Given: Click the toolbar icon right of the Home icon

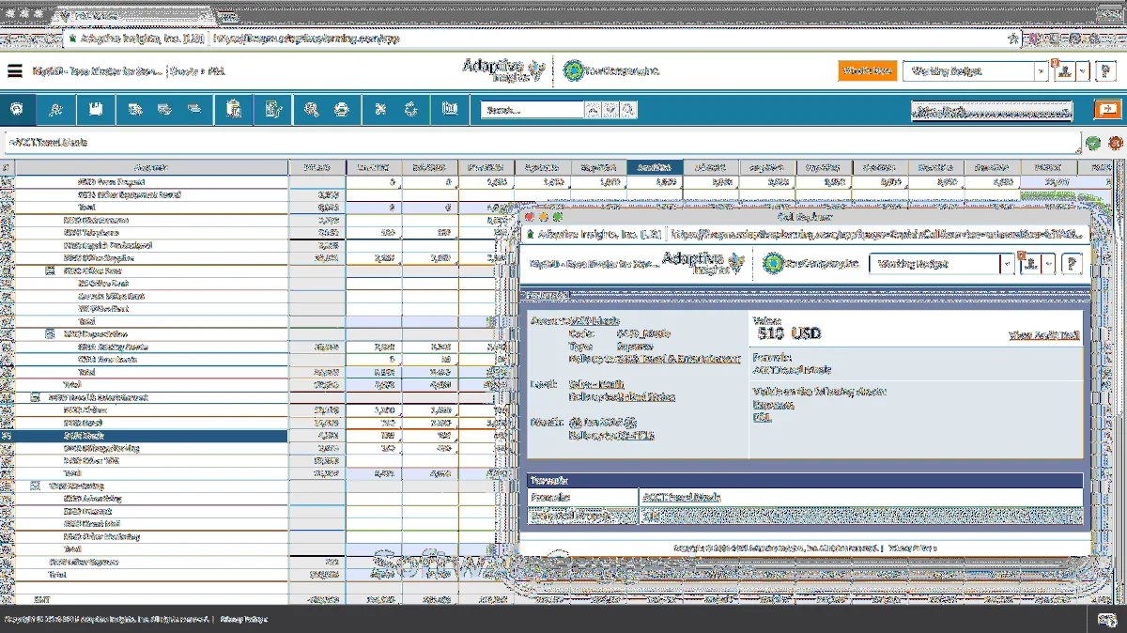Looking at the screenshot, I should (x=55, y=110).
